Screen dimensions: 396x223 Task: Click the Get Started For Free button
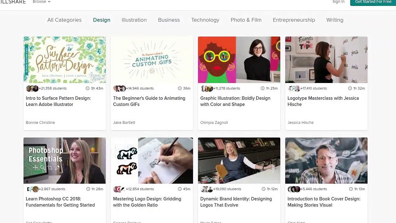[373, 2]
